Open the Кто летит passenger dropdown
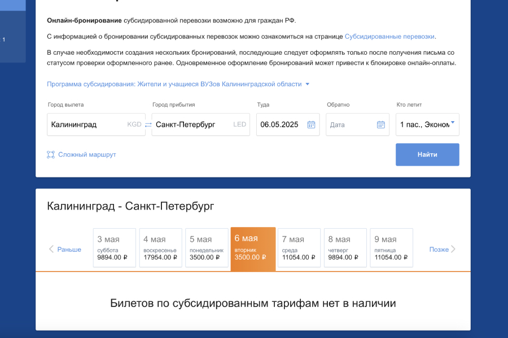This screenshot has height=338, width=508. click(427, 124)
